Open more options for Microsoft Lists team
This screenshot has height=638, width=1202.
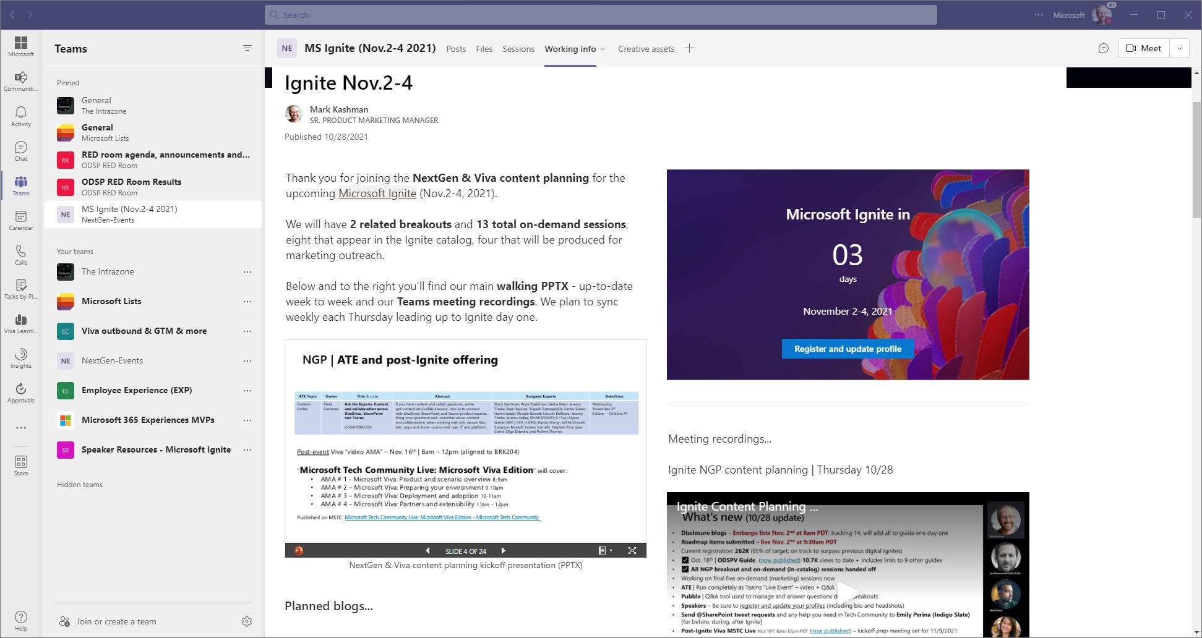point(247,302)
